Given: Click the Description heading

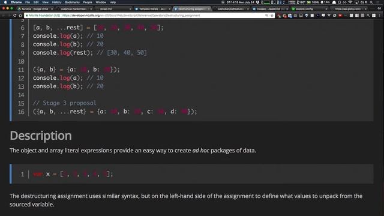Looking at the screenshot, I should 41,136.
